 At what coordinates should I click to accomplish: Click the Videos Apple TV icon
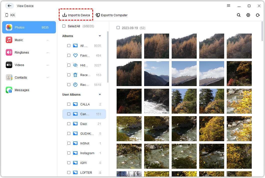tap(9, 65)
